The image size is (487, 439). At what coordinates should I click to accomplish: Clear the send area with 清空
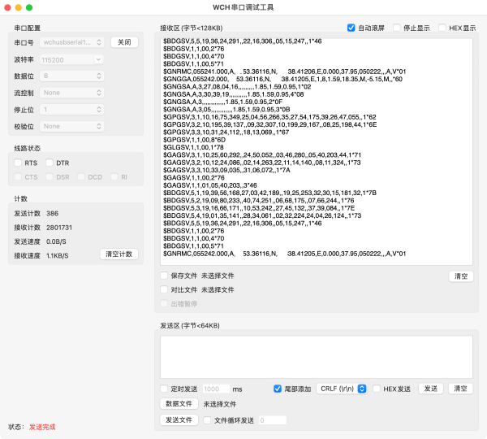460,389
